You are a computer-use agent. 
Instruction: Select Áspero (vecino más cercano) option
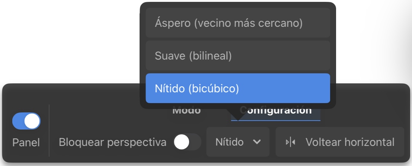(x=238, y=23)
